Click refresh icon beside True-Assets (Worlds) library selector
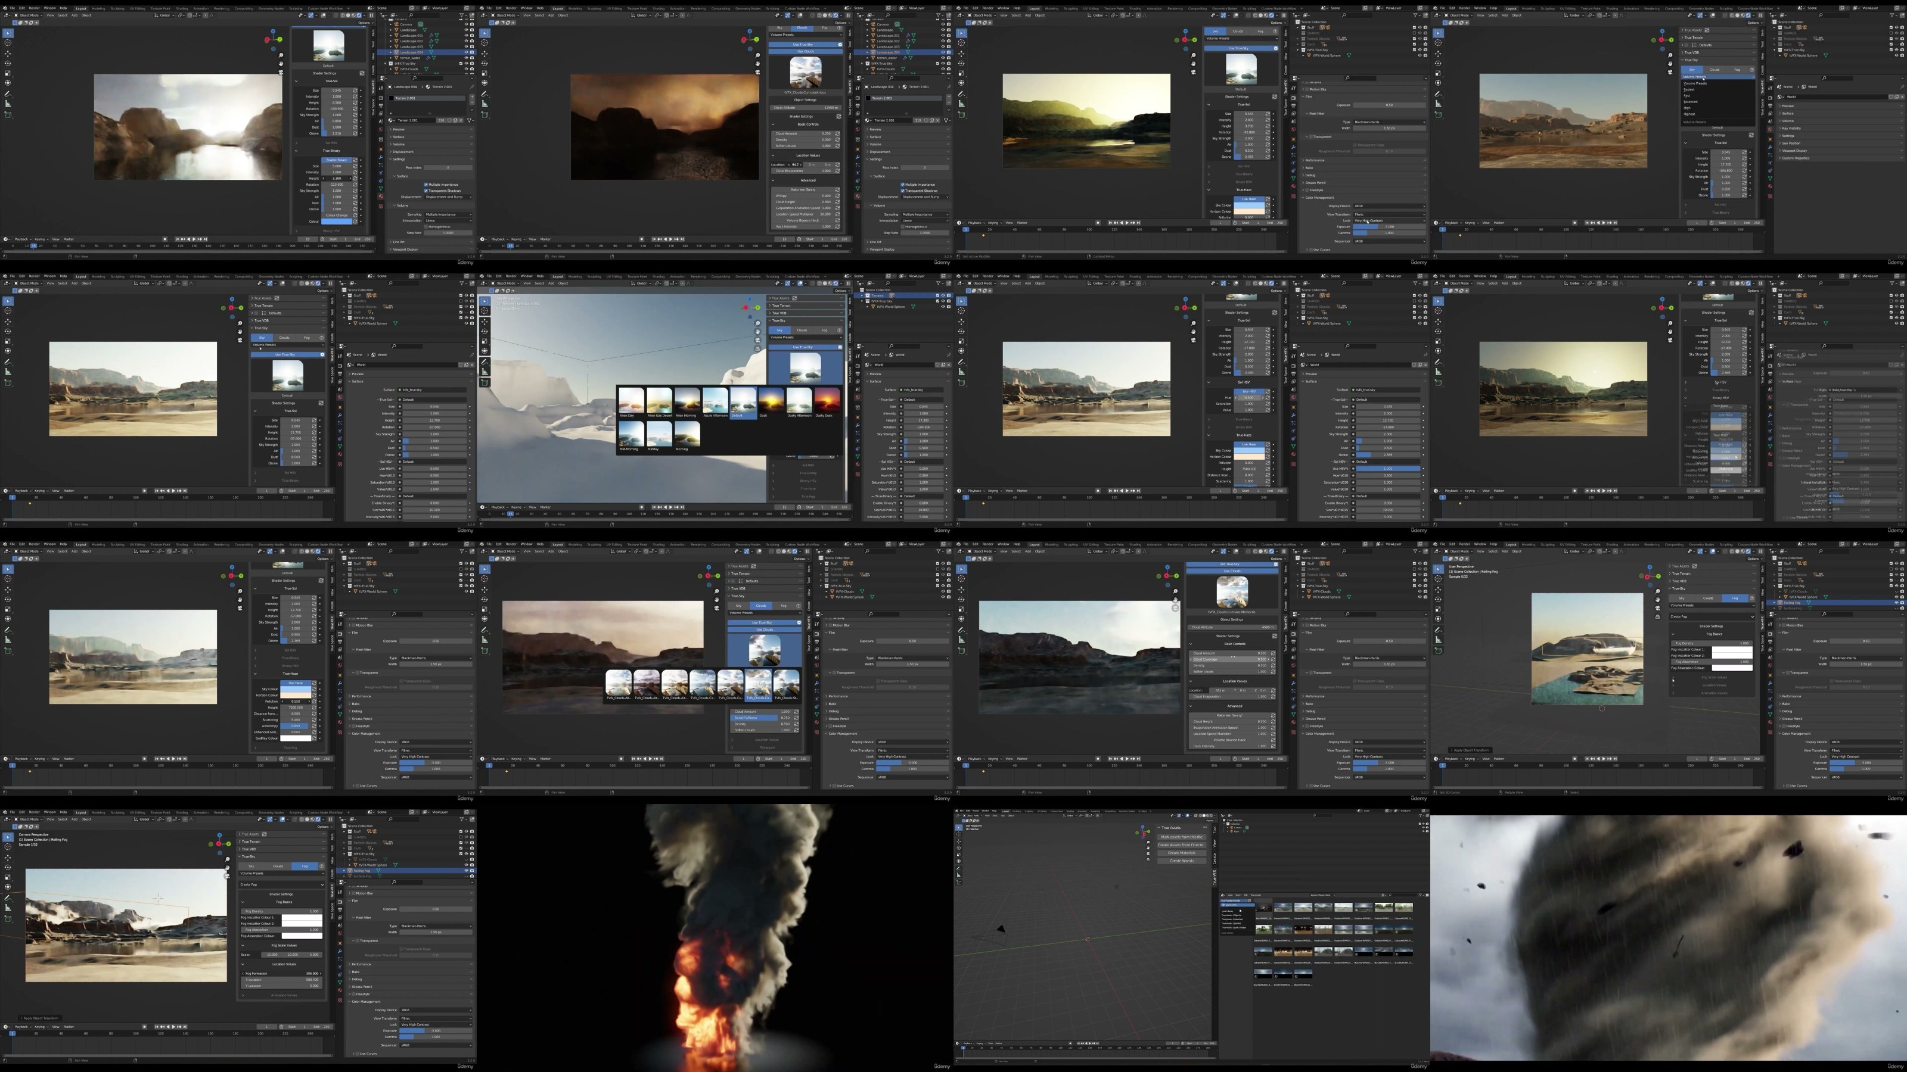 click(x=1250, y=901)
